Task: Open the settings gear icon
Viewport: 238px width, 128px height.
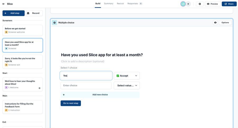Action: pyautogui.click(x=200, y=4)
